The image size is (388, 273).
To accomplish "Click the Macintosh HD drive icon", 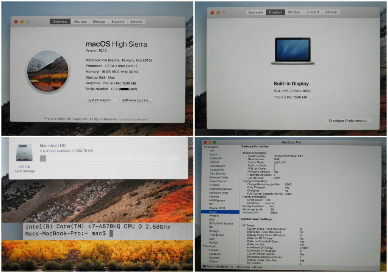I will pos(24,153).
